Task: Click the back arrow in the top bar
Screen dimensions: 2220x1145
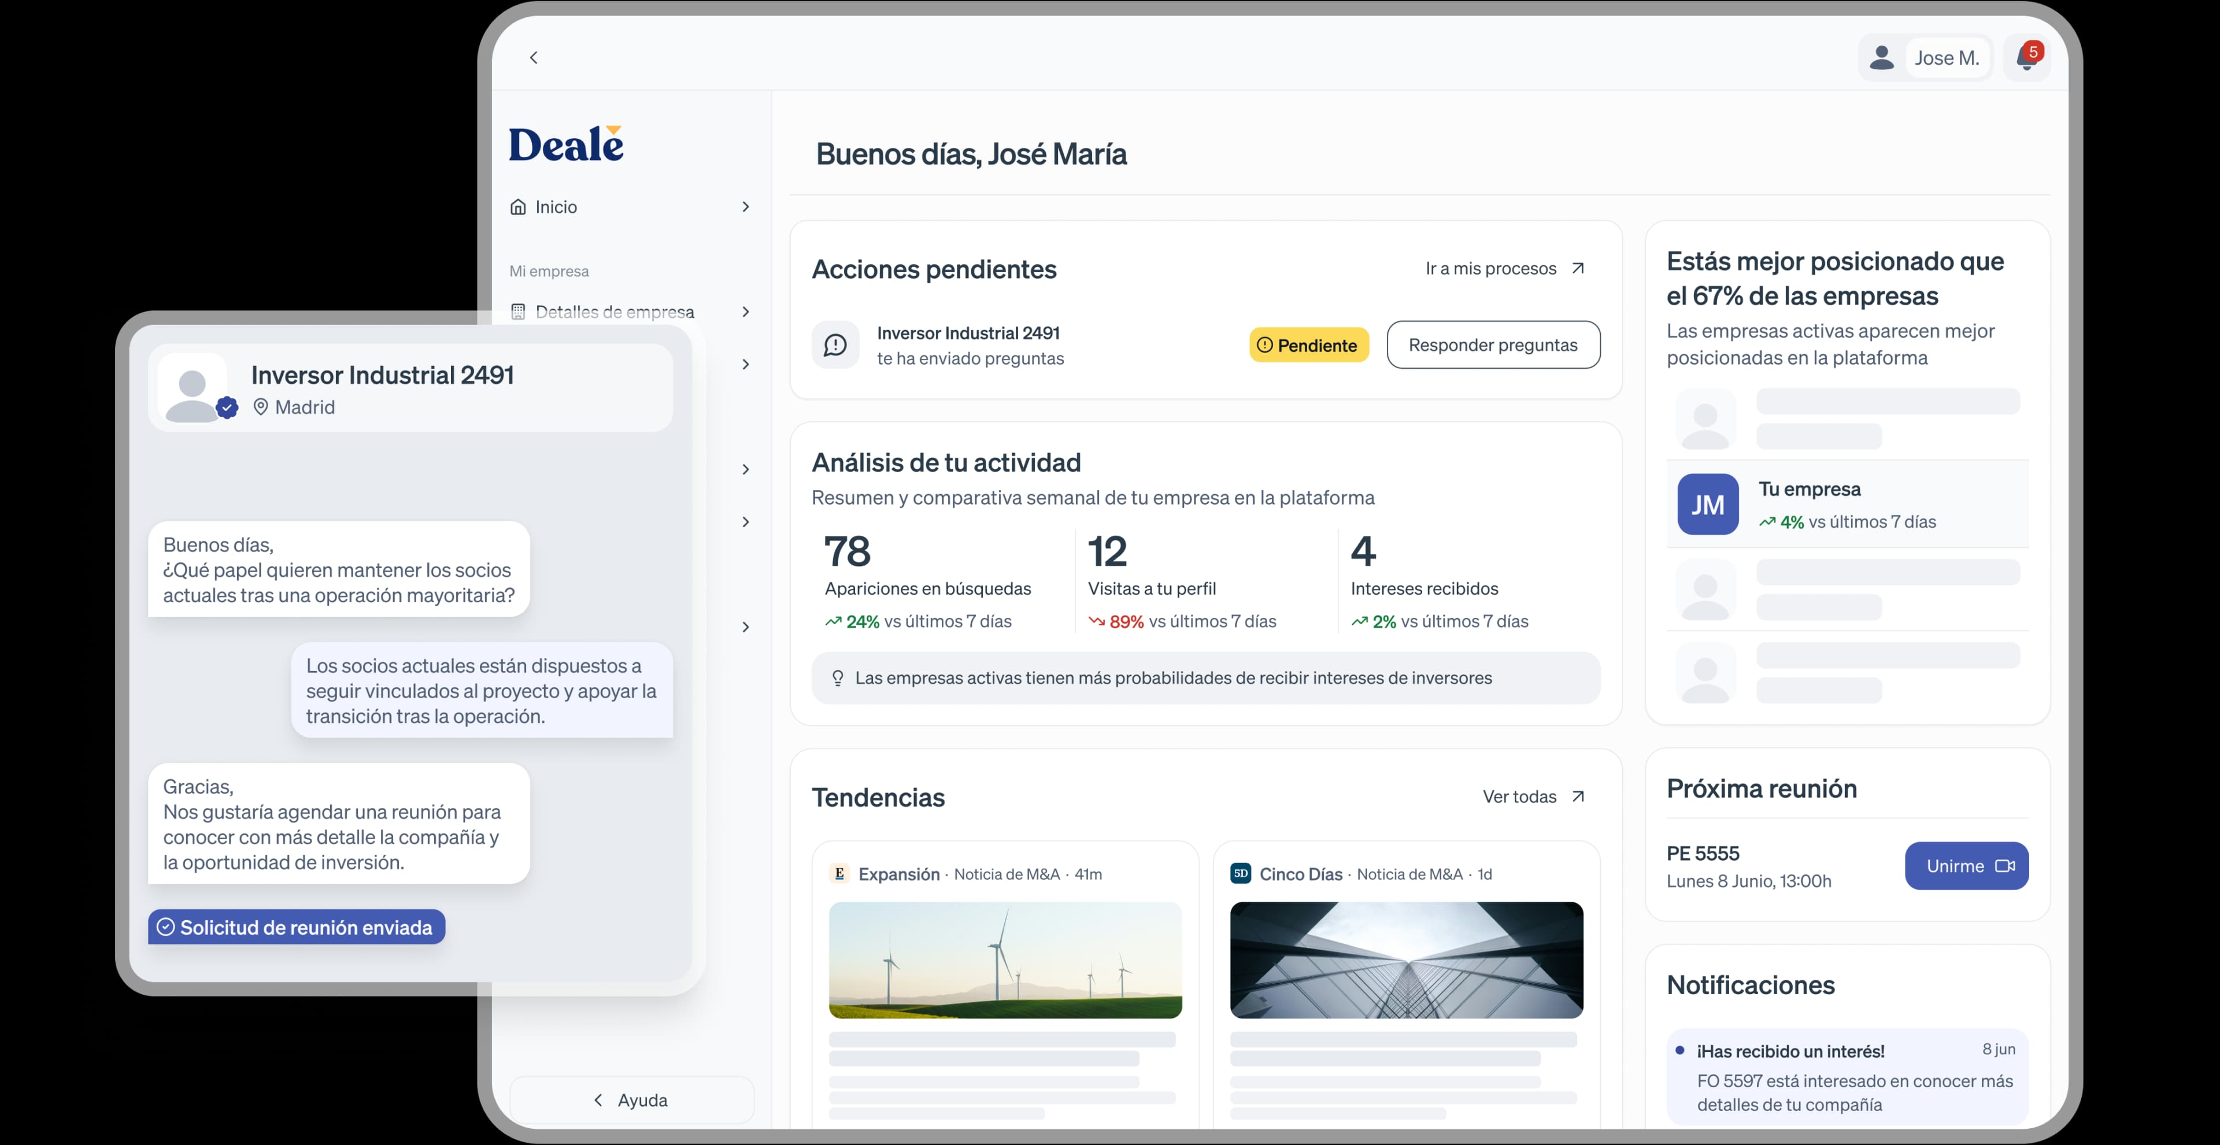Action: click(x=534, y=58)
